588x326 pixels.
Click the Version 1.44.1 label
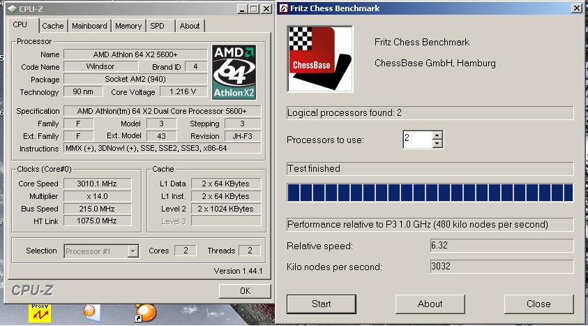pyautogui.click(x=238, y=271)
